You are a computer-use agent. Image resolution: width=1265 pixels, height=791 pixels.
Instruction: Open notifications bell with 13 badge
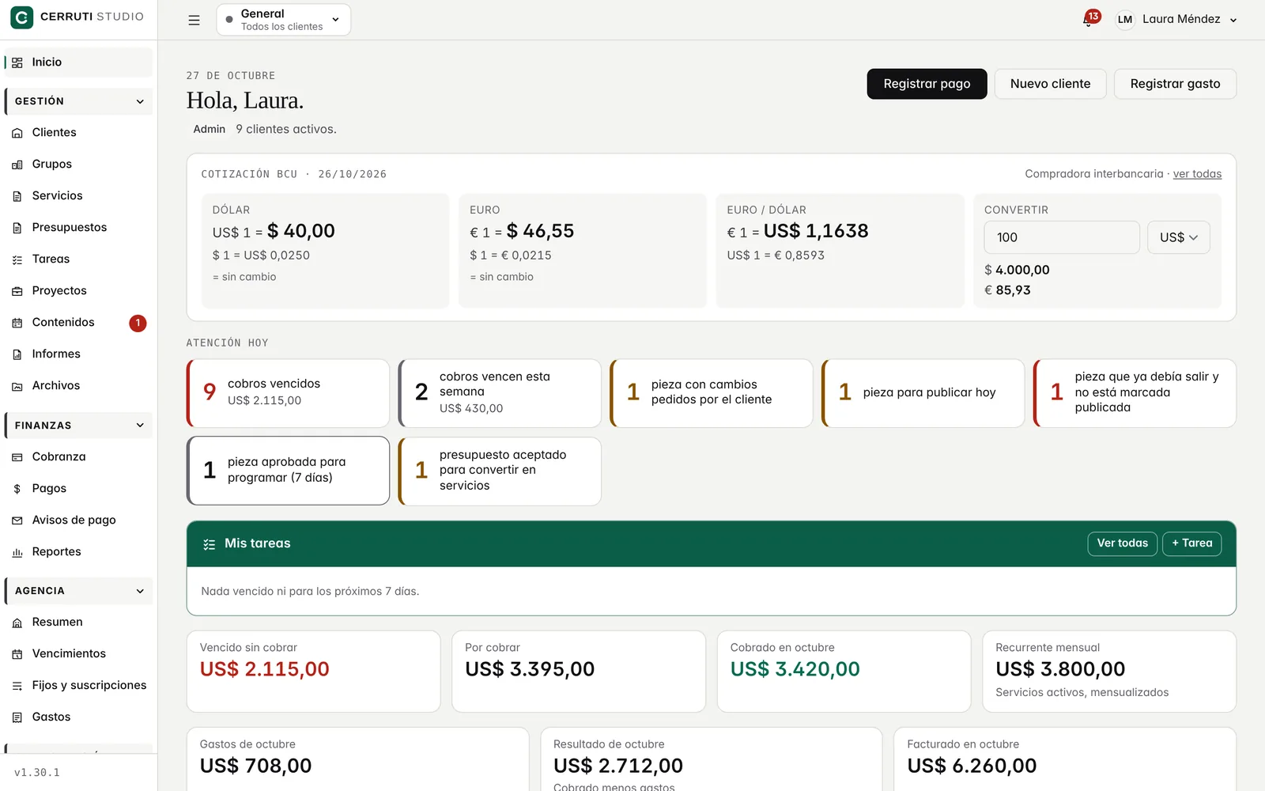pos(1090,19)
